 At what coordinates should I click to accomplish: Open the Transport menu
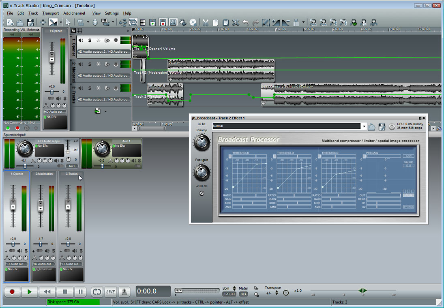coord(51,13)
